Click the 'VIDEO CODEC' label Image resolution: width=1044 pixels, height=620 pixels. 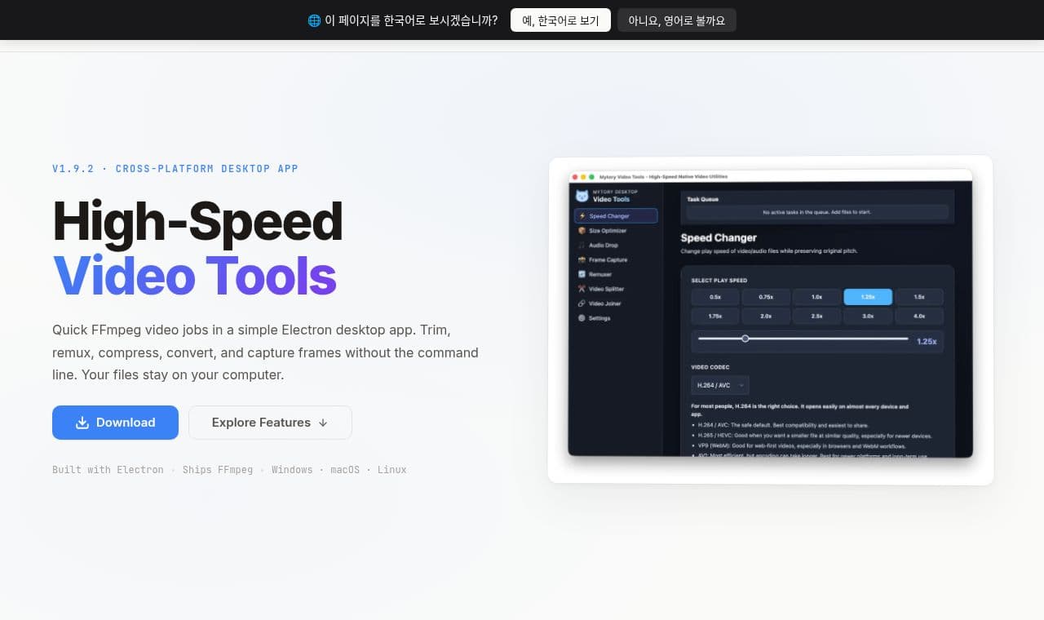(710, 368)
